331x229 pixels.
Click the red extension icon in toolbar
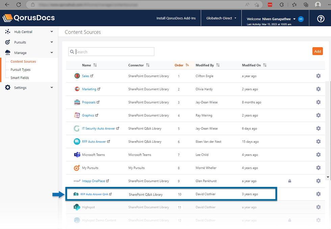pos(270,5)
